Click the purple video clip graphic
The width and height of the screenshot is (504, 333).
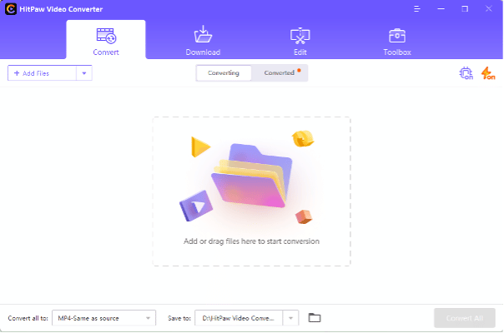(194, 208)
